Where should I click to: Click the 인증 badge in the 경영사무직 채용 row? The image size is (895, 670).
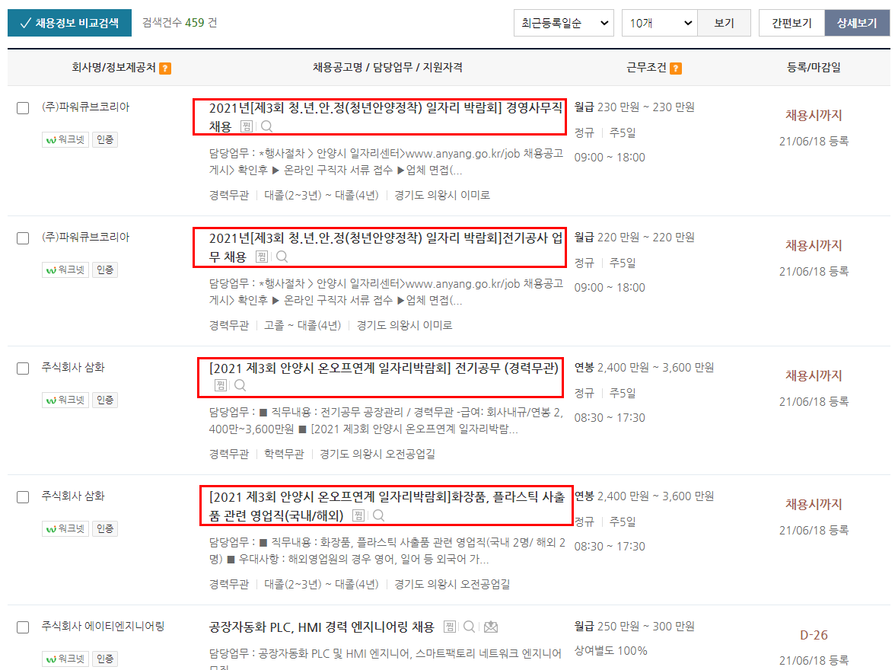105,139
